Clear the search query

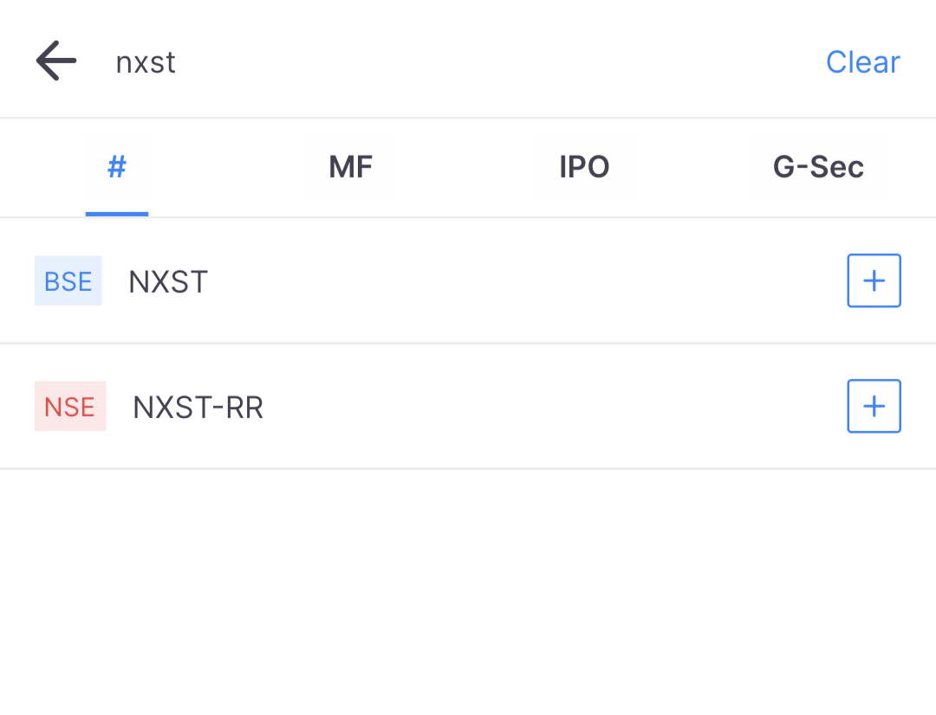(862, 61)
